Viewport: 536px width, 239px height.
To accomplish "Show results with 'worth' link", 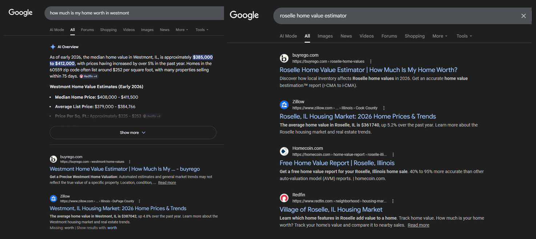I will (x=112, y=228).
